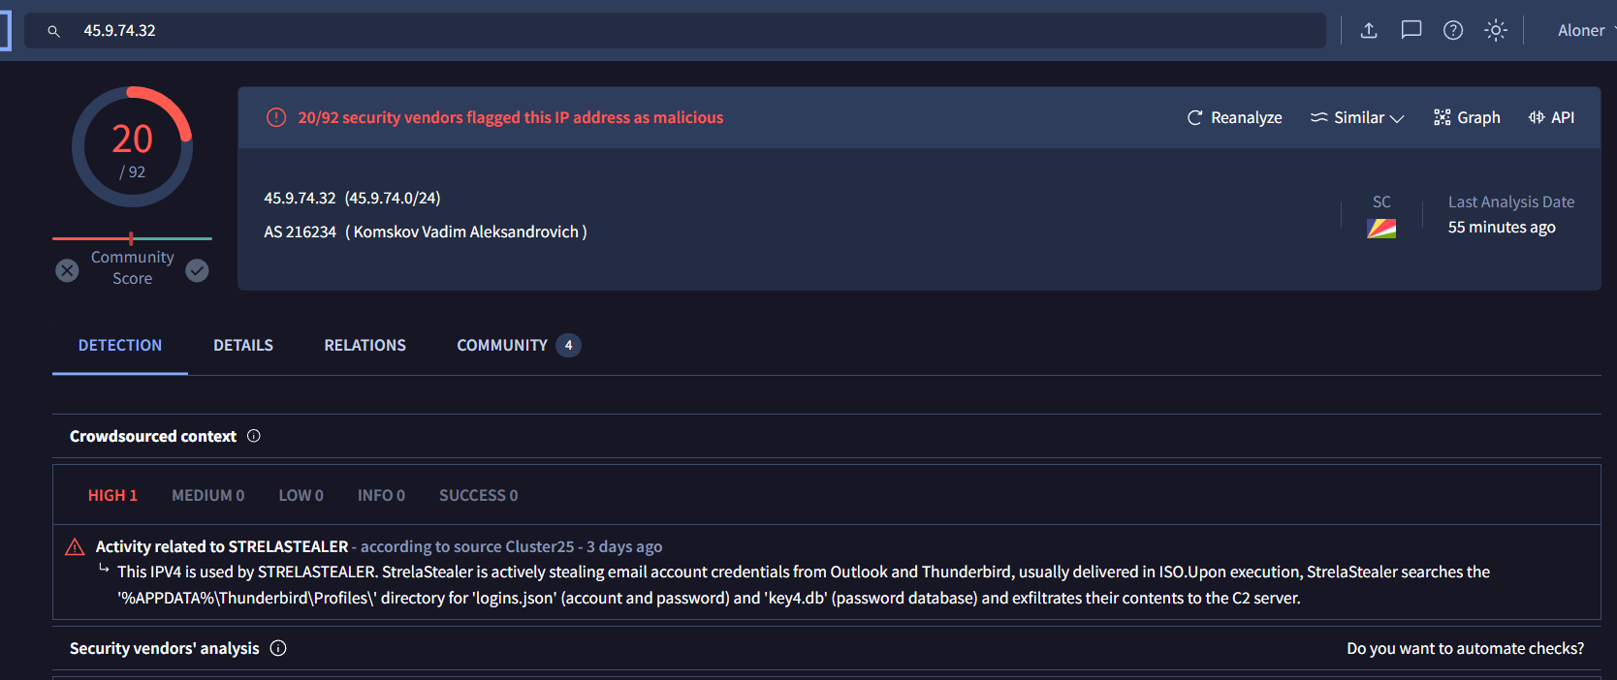Click the Seychelles flag under SC
1617x680 pixels.
[x=1380, y=229]
